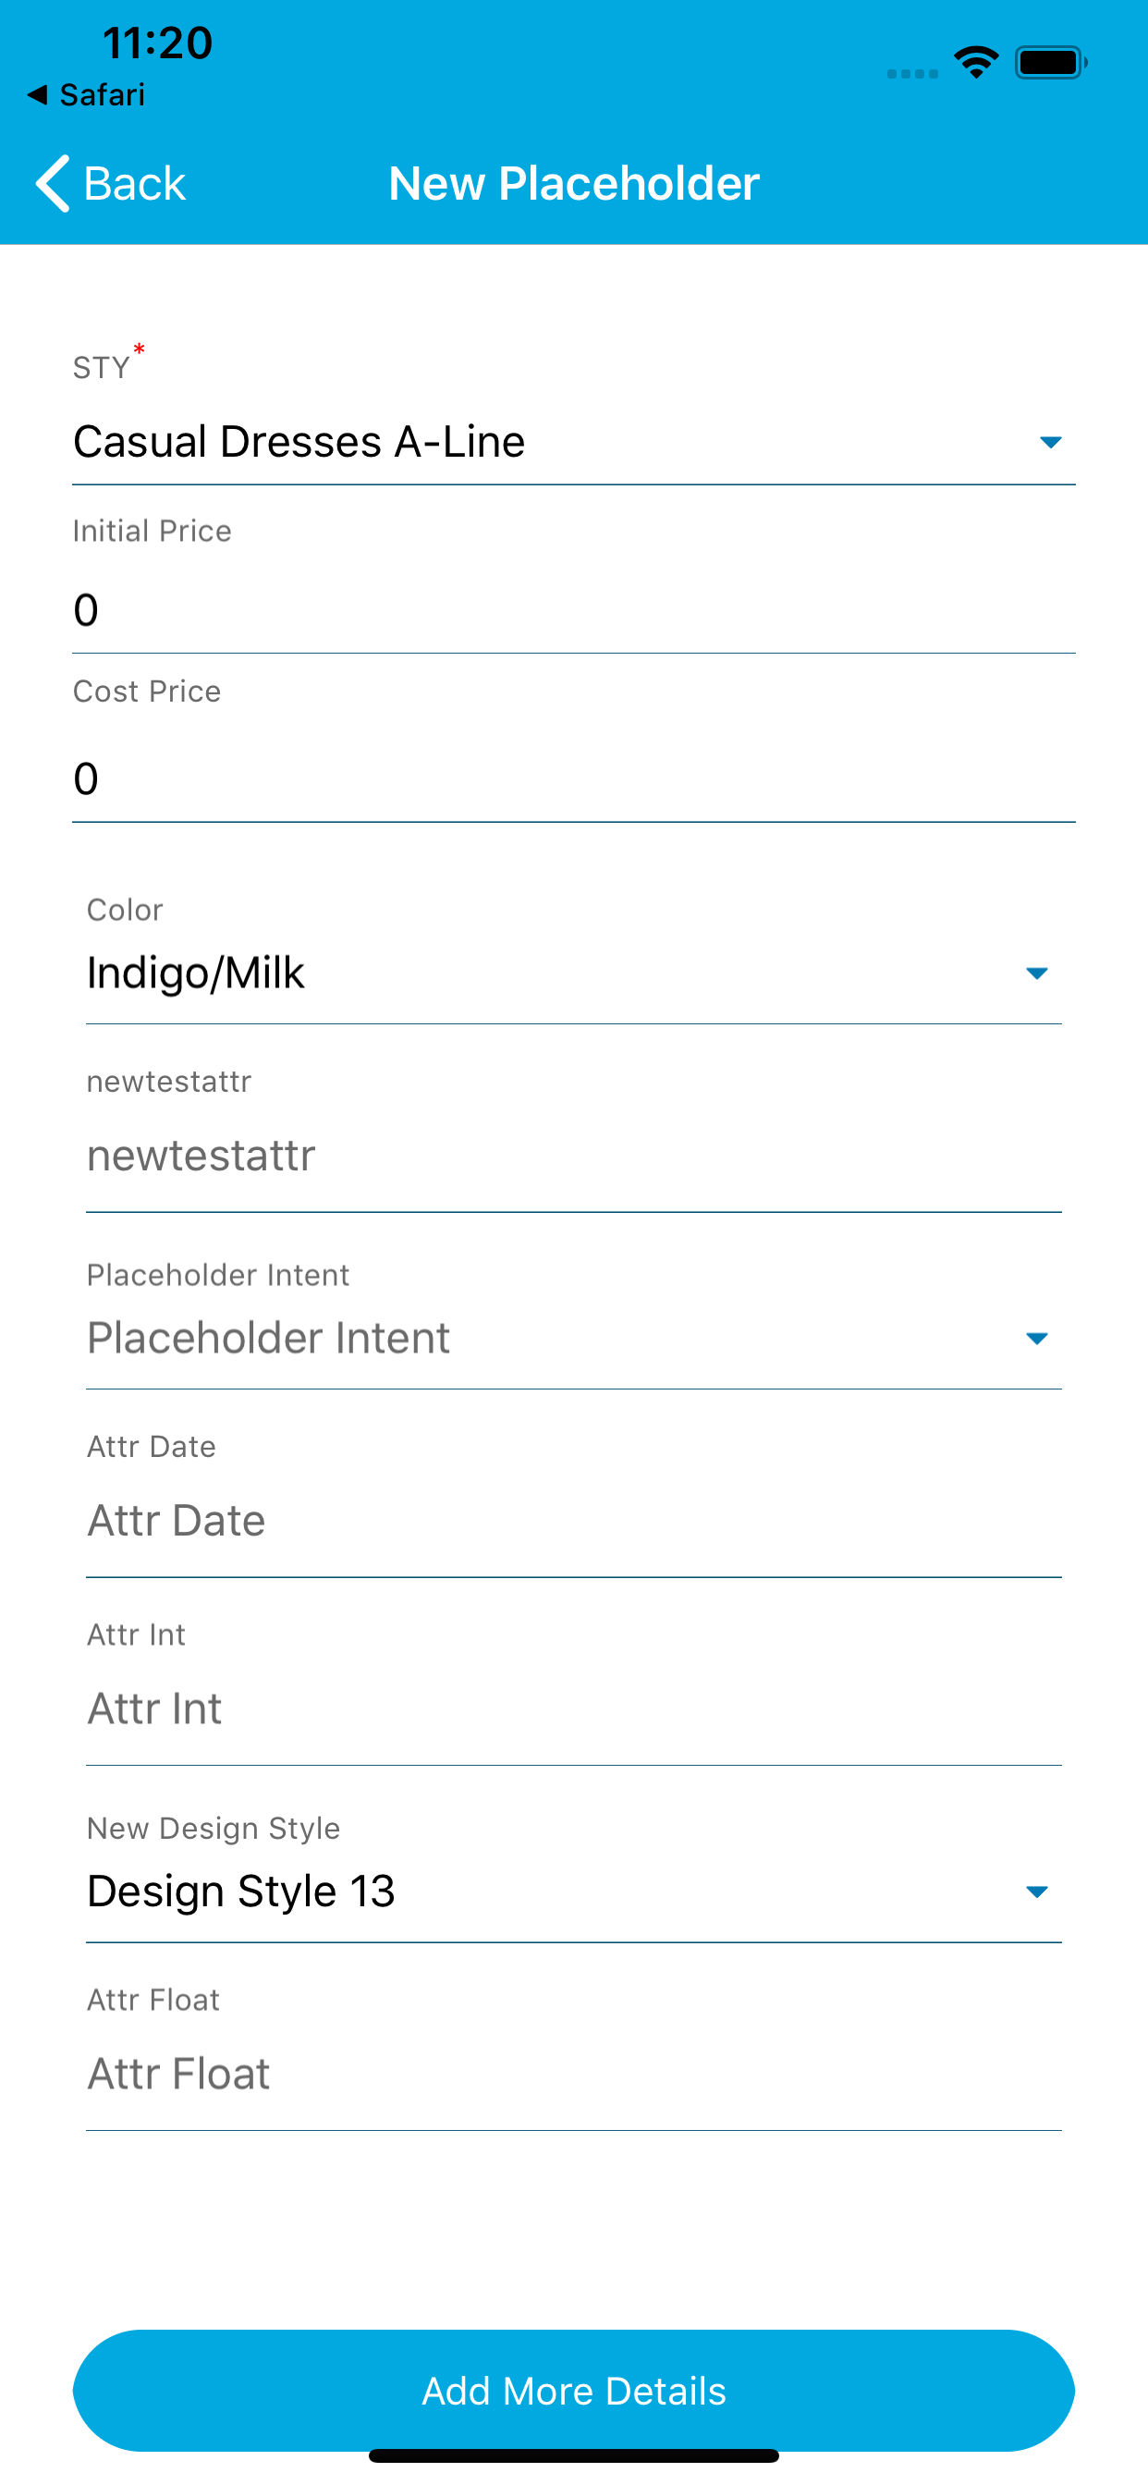
Task: Tap the Design Style 13 selection
Action: click(241, 1891)
